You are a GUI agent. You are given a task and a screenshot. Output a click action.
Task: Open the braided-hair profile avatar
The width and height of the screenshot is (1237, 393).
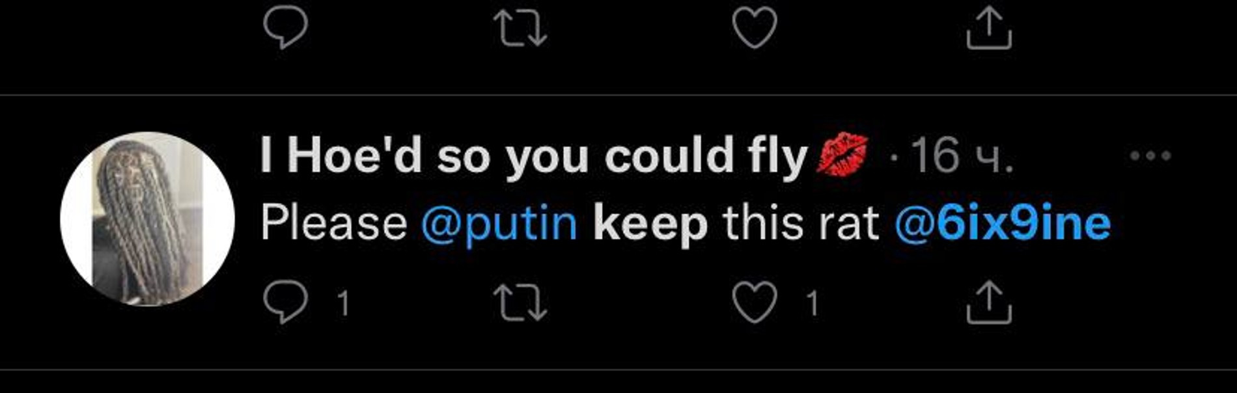tap(147, 219)
